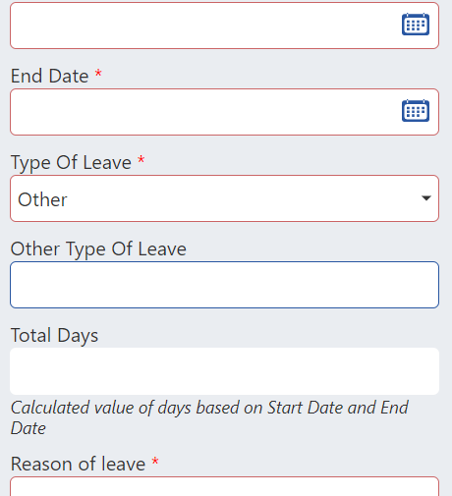Viewport: 452px width, 496px height.
Task: Click the word 'Date' ending the help text
Action: click(28, 428)
